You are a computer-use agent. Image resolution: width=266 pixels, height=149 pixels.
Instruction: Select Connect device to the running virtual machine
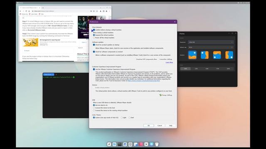coord(94,111)
